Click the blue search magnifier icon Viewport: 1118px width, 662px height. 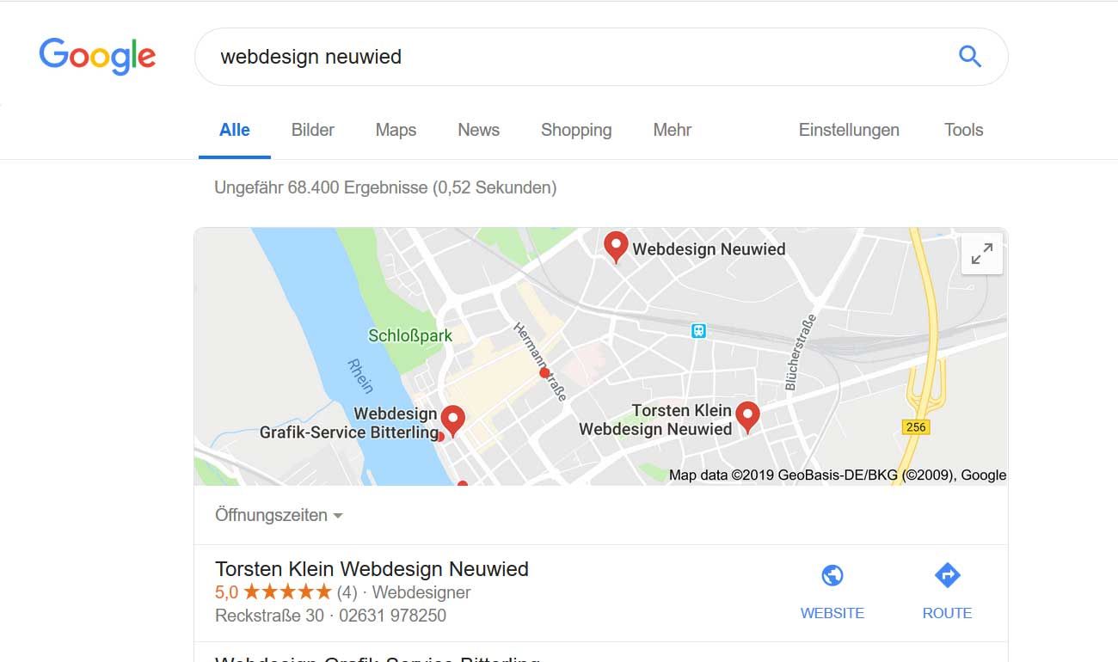click(970, 57)
